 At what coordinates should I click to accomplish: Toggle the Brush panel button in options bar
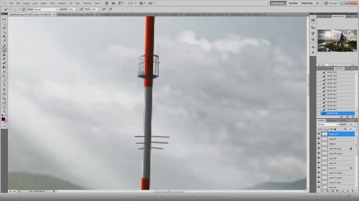(x=24, y=9)
